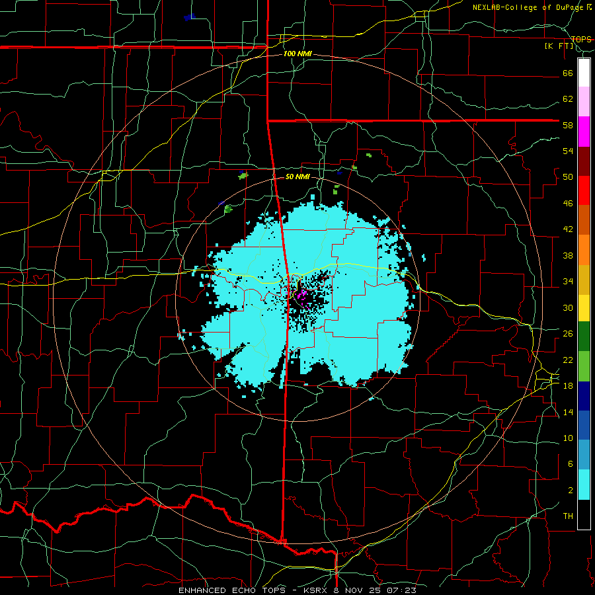Viewport: 595px width, 595px height.
Task: Click the legend value '42'
Action: point(568,229)
